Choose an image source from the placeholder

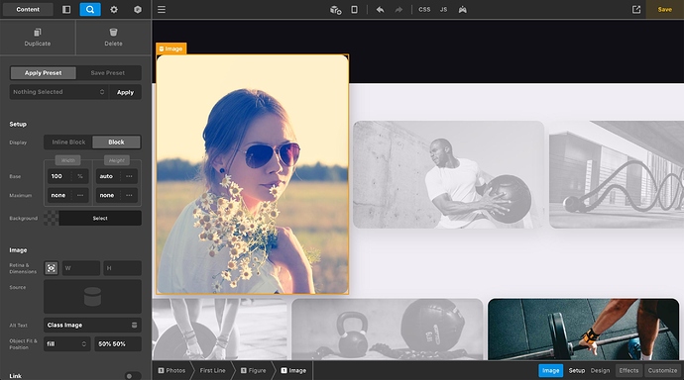click(x=92, y=297)
